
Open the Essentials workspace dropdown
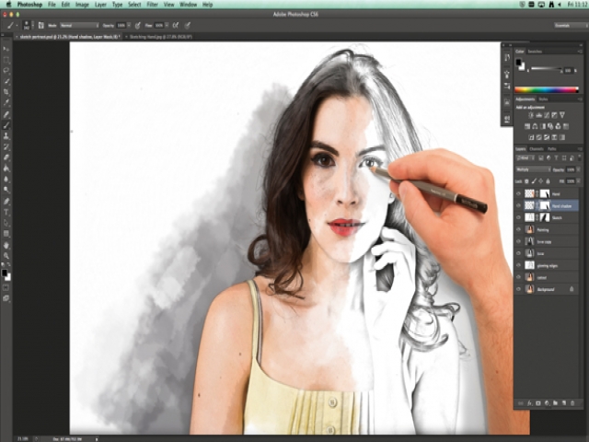pyautogui.click(x=571, y=25)
